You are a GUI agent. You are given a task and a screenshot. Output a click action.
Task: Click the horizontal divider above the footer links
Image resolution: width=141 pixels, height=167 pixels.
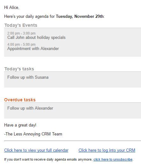[73, 141]
